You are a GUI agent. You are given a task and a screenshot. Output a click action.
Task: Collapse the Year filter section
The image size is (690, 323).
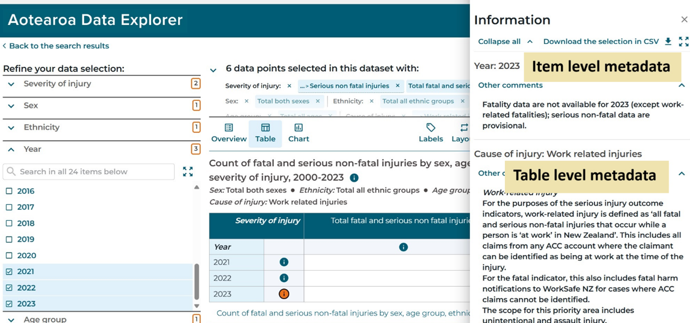pos(10,149)
